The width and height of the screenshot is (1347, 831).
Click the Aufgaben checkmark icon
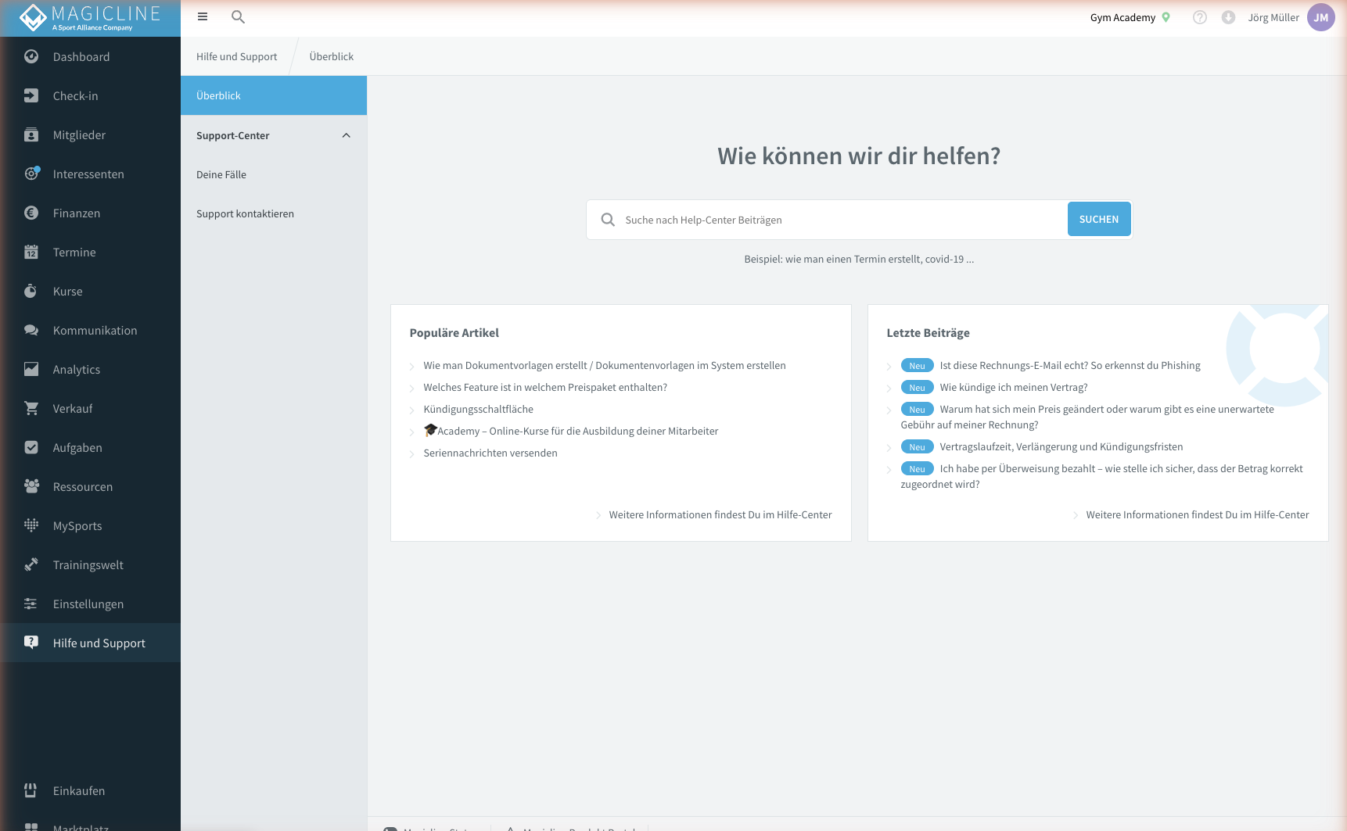(x=31, y=447)
